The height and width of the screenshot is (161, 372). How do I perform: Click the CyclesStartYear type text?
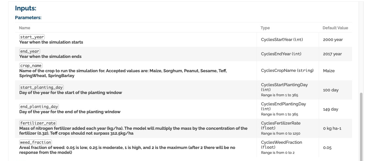click(x=282, y=40)
